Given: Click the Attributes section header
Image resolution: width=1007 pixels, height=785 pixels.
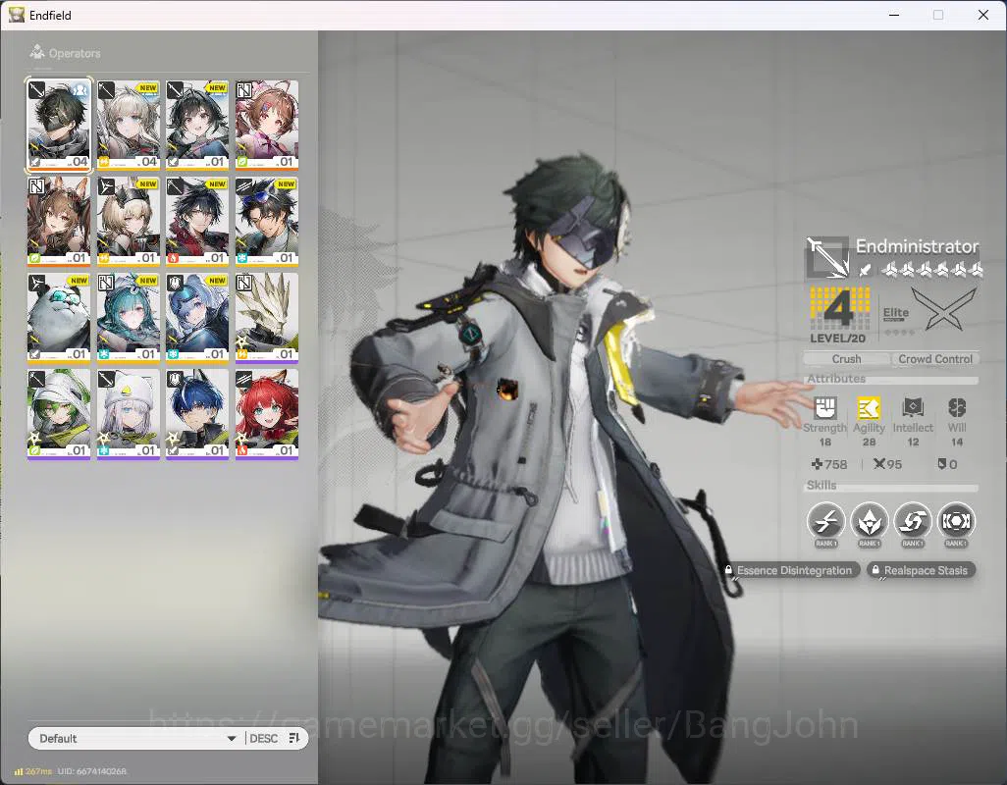Looking at the screenshot, I should point(836,379).
